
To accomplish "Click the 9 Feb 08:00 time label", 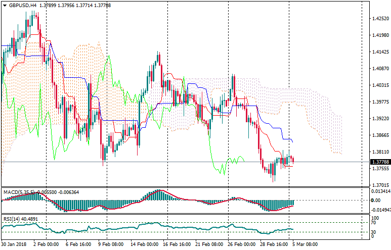I will click(x=110, y=244).
